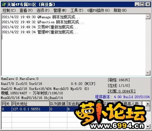Image resolution: width=152 pixels, height=131 pixels.
Task: Click the 交易NPC重新加载完成 log line
Action: (40, 27)
